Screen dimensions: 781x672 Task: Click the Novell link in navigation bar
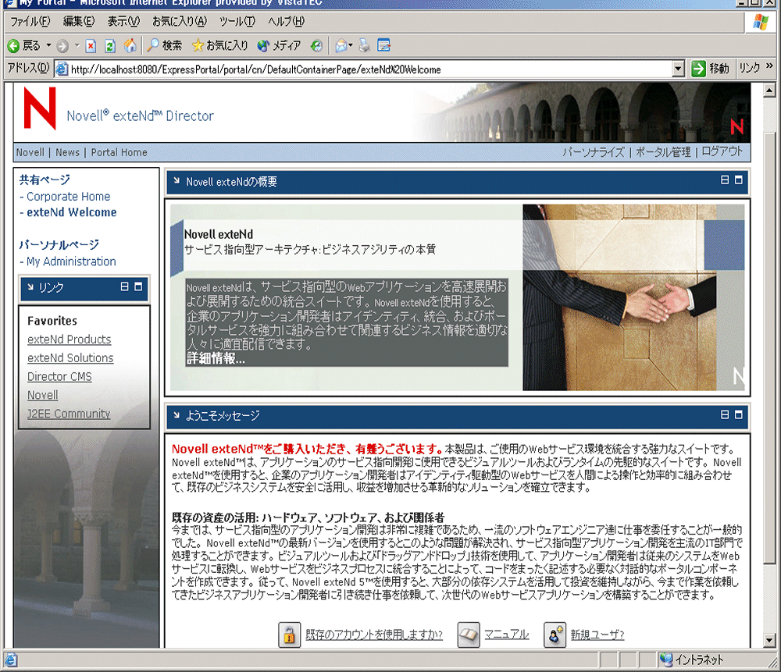point(30,152)
